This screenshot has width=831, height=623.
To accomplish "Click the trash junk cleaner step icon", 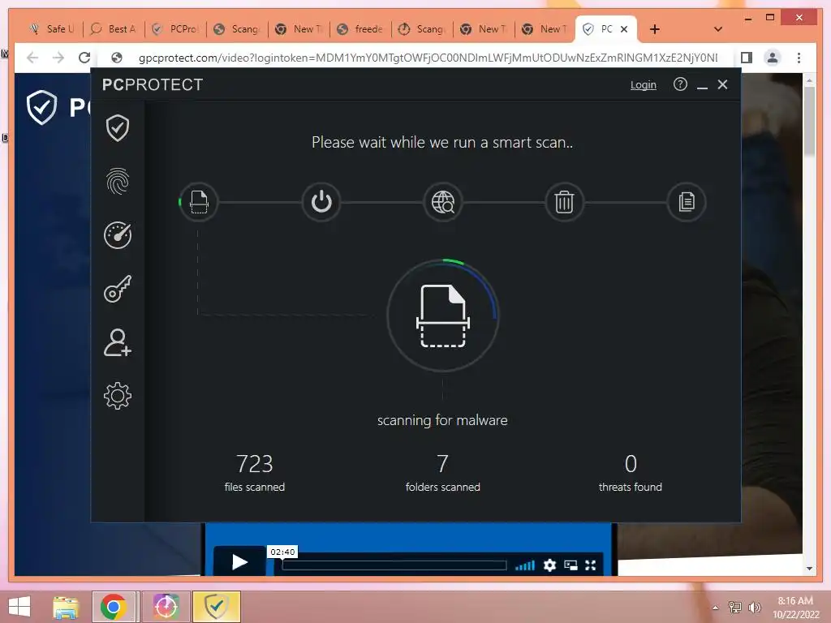I will (x=564, y=202).
